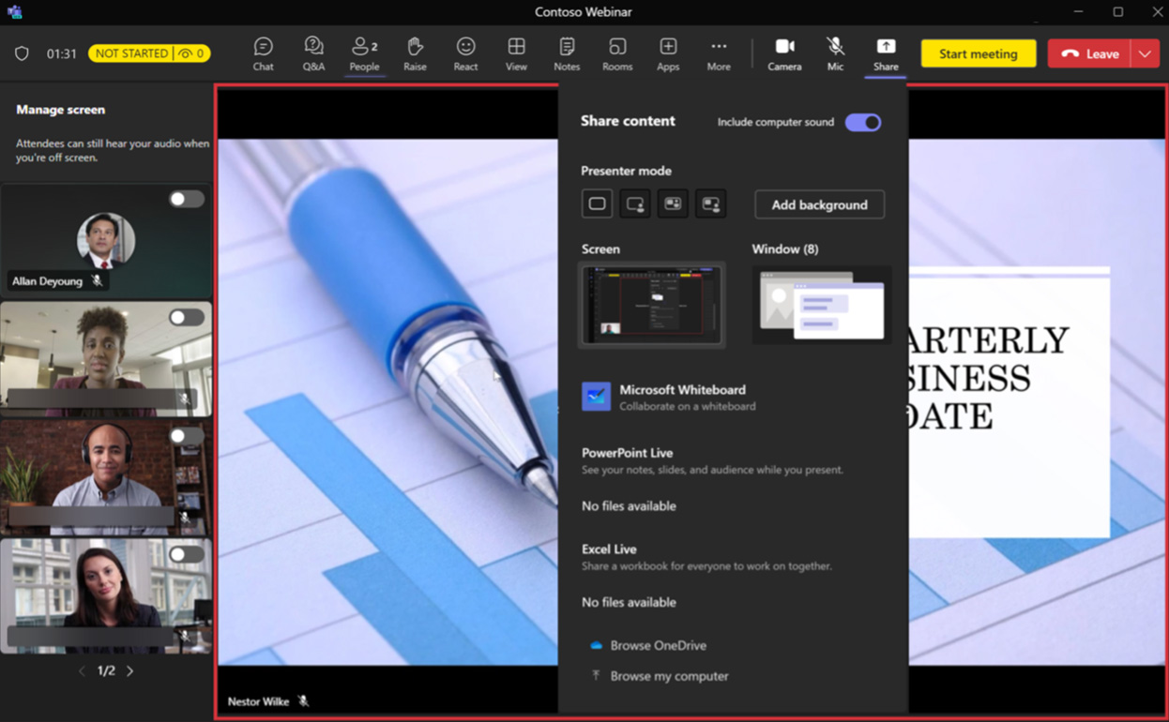Click the Teams logo in title bar

click(14, 12)
